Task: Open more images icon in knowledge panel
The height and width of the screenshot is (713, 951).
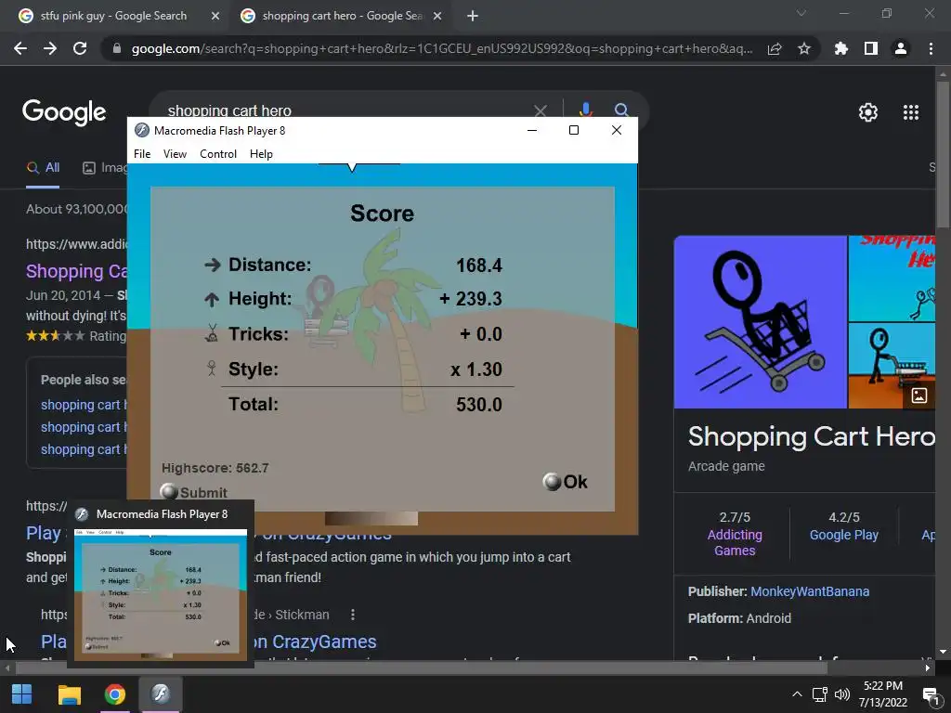Action: [919, 395]
